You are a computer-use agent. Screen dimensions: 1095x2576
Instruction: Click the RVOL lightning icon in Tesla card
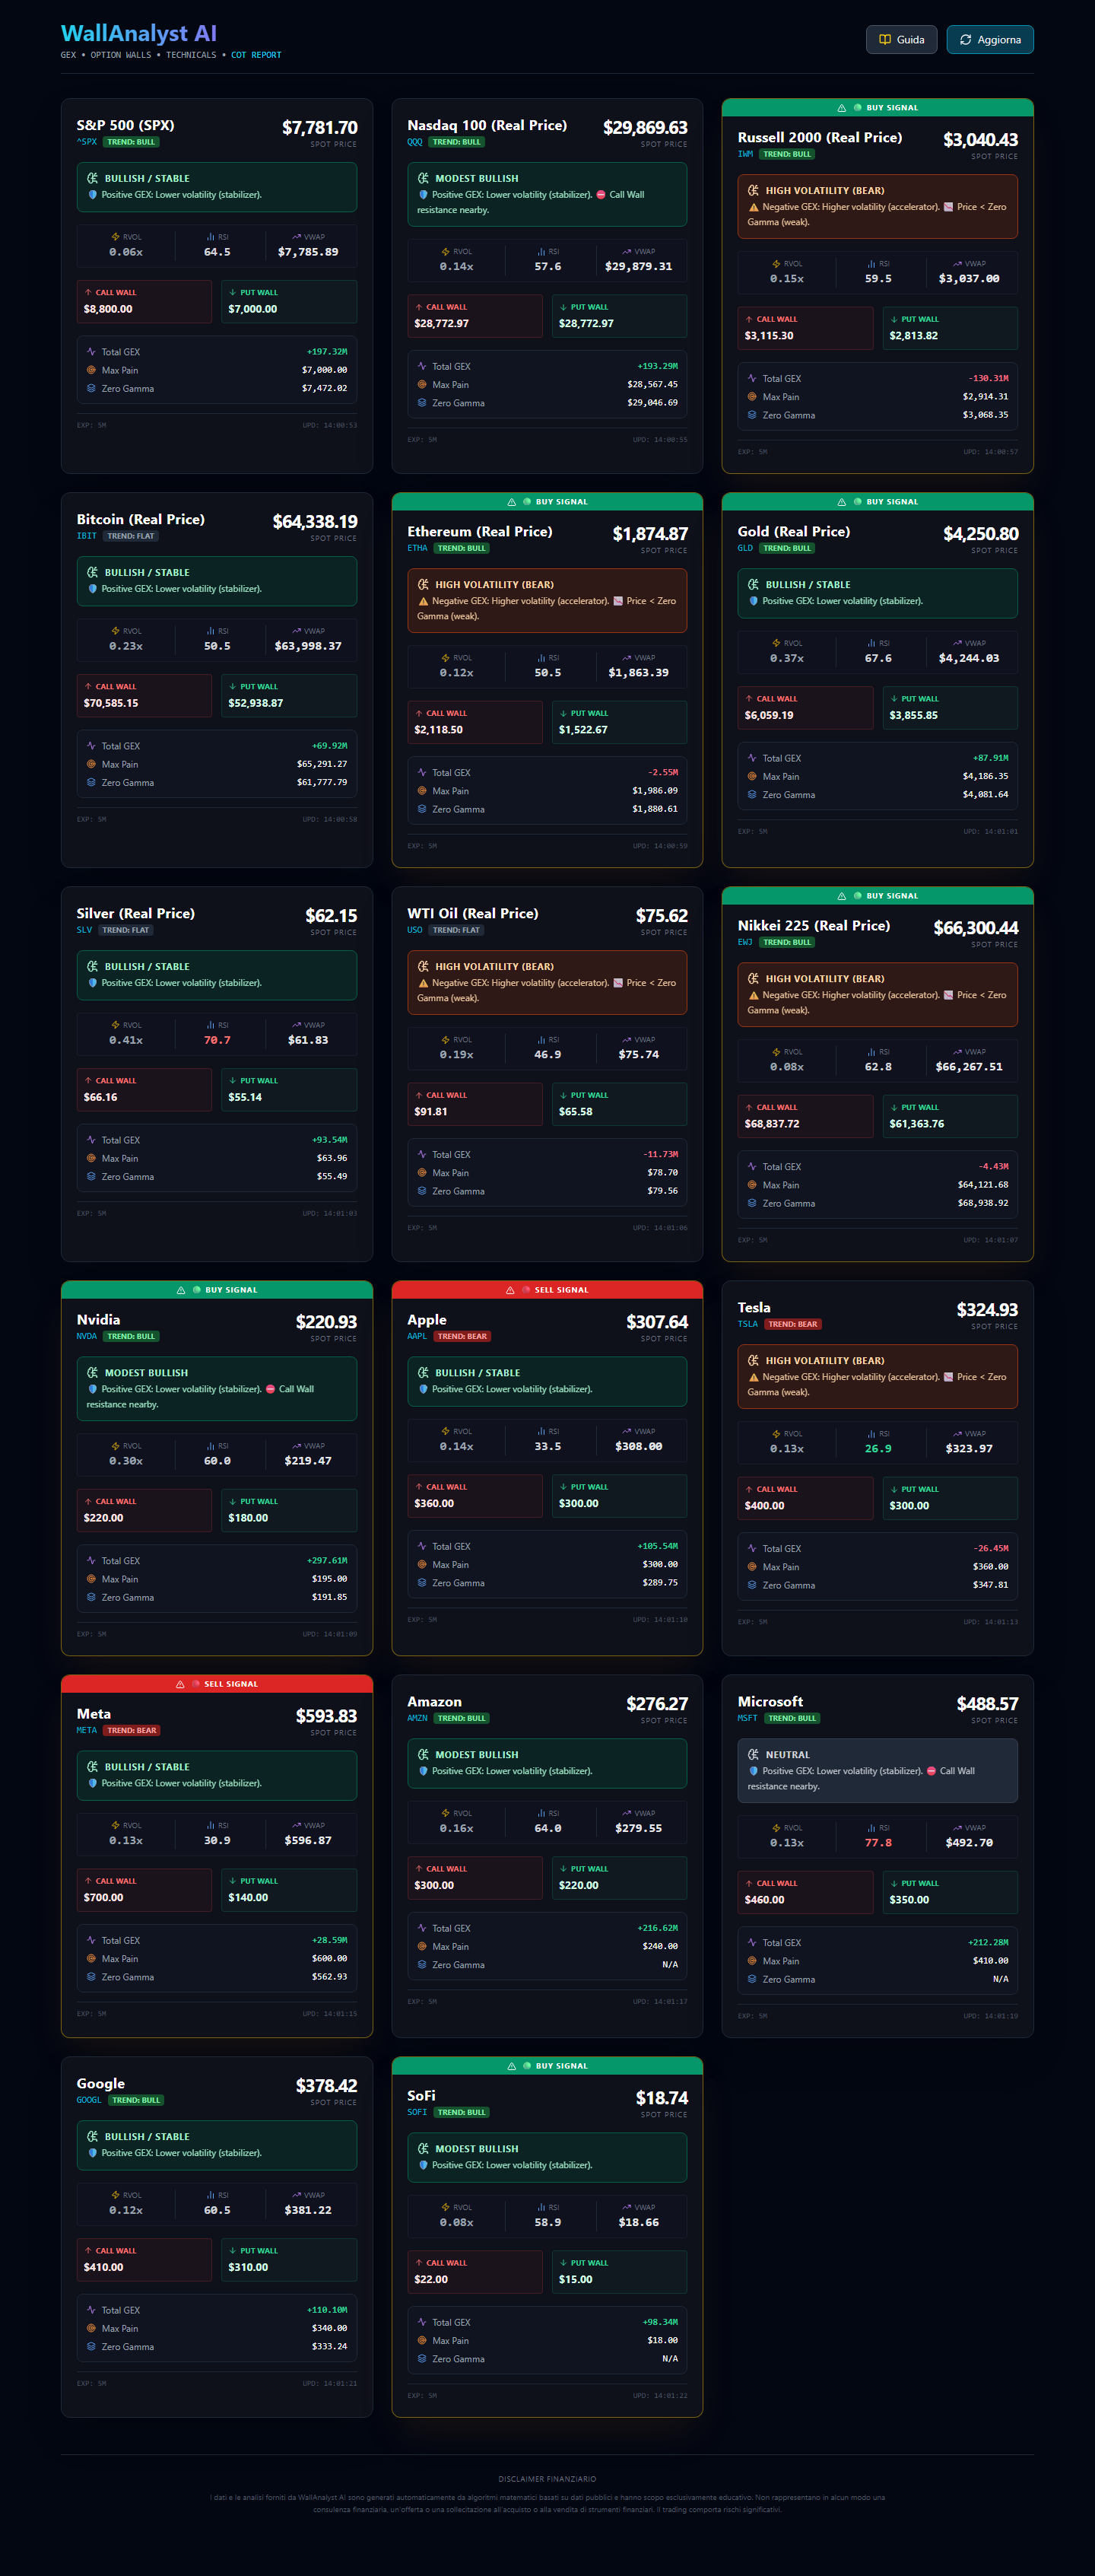pyautogui.click(x=776, y=1434)
